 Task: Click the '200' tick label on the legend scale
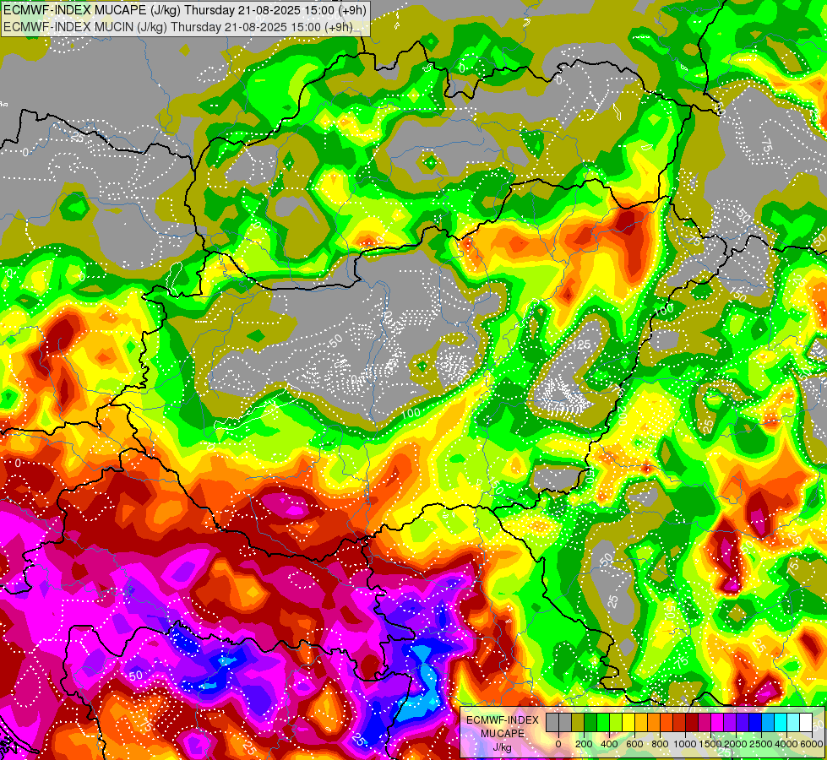click(x=584, y=744)
